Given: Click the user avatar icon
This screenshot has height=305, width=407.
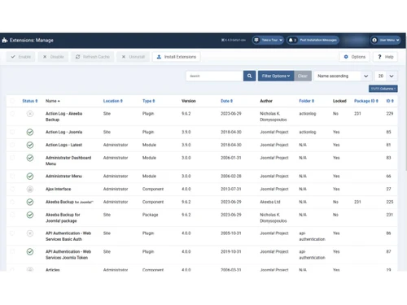Looking at the screenshot, I should 374,40.
